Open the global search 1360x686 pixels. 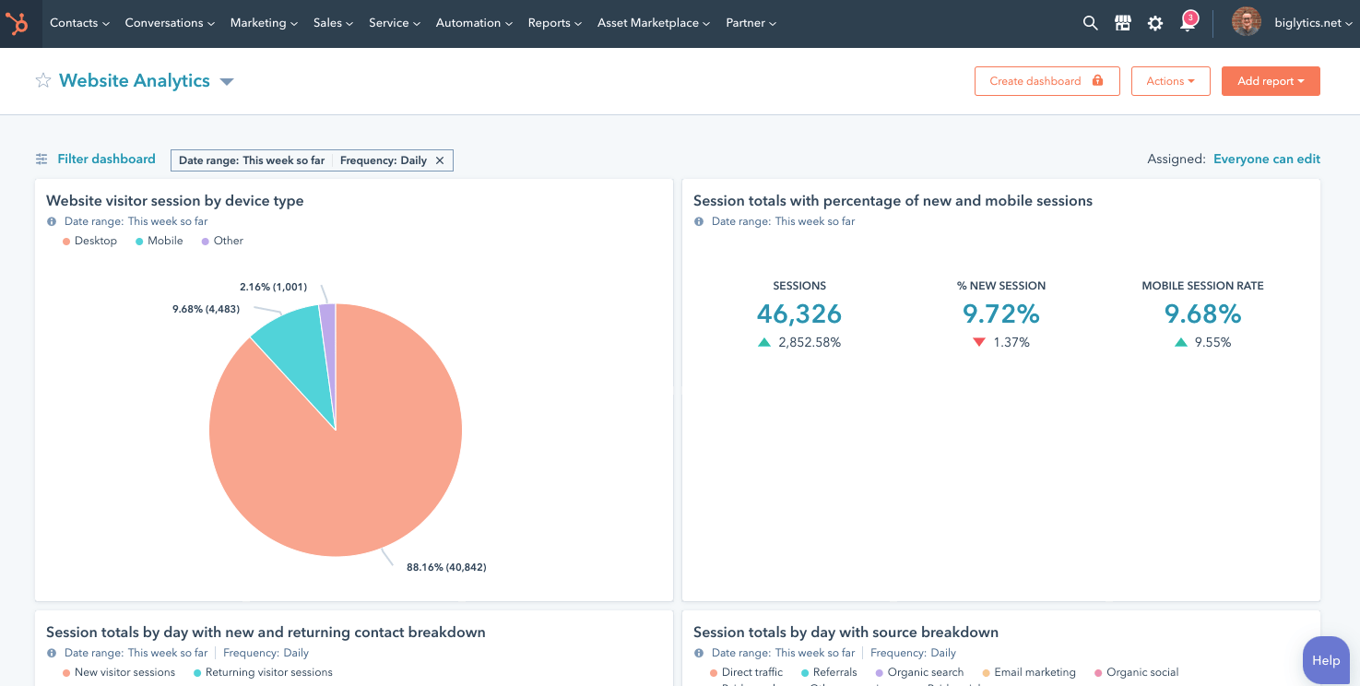(x=1090, y=22)
